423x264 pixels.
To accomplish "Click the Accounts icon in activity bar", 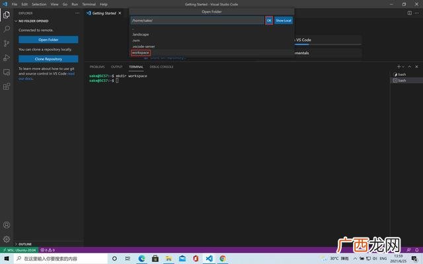I will [x=7, y=225].
